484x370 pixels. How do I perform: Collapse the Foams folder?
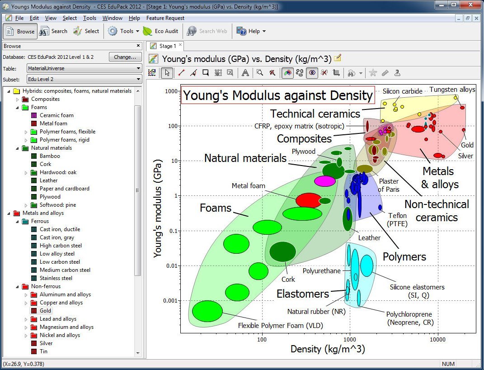pos(17,108)
